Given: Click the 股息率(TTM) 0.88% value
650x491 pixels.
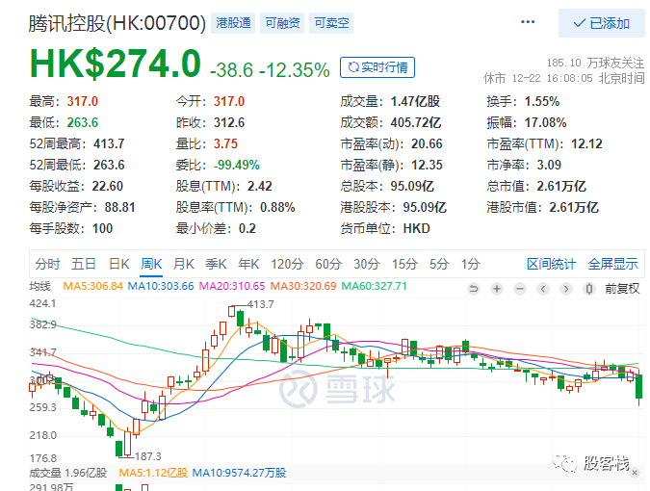Looking at the screenshot, I should pos(277,207).
